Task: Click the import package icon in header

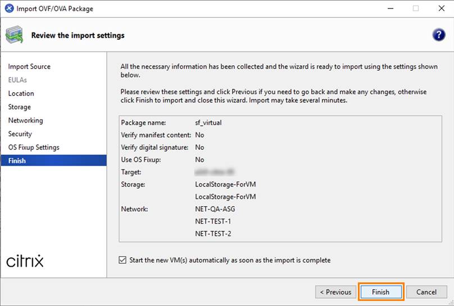Action: [x=15, y=35]
